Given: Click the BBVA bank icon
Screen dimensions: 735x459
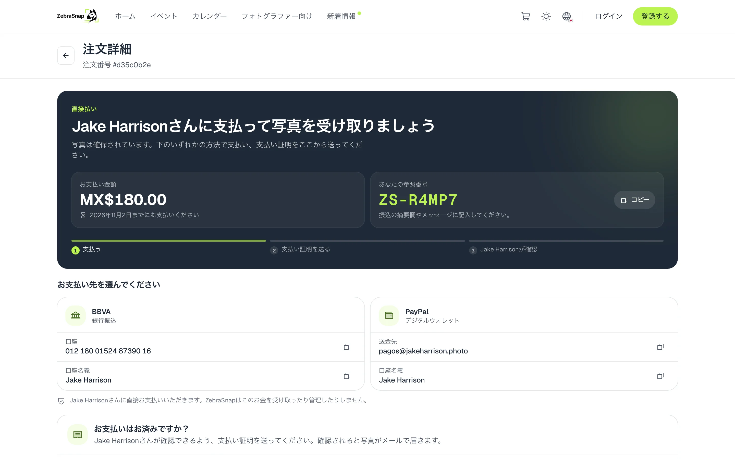Looking at the screenshot, I should pyautogui.click(x=76, y=316).
